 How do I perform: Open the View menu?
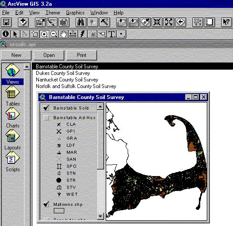[35, 13]
